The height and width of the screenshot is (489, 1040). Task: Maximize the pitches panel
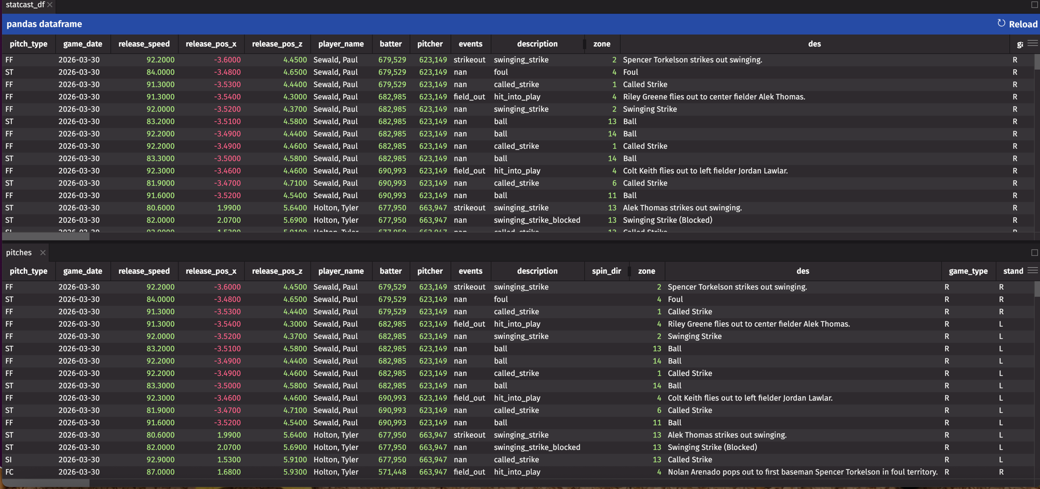[x=1034, y=253]
